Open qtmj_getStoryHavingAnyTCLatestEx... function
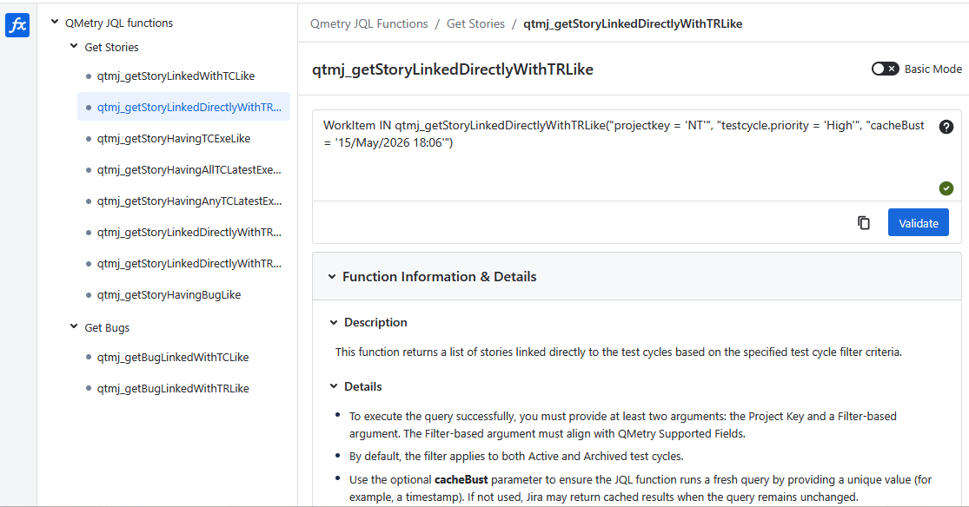The height and width of the screenshot is (507, 969). pyautogui.click(x=189, y=201)
